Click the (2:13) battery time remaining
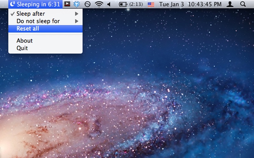Image resolution: width=254 pixels, height=158 pixels. pyautogui.click(x=136, y=4)
